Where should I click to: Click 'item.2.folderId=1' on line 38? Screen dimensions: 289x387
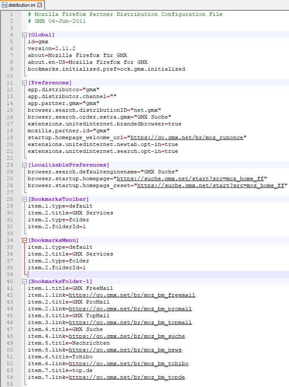pos(57,268)
